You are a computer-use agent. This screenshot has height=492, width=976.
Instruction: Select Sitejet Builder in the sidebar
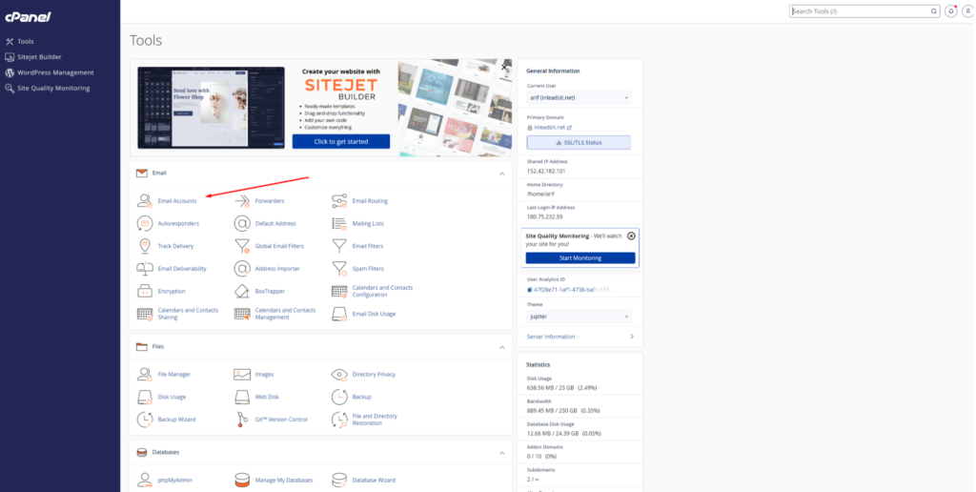(33, 56)
